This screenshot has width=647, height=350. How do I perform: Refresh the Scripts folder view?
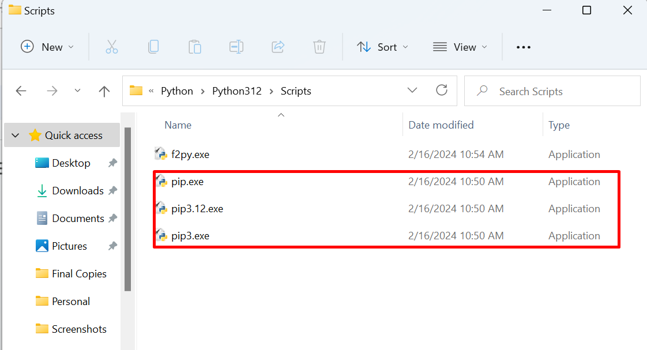pos(442,91)
